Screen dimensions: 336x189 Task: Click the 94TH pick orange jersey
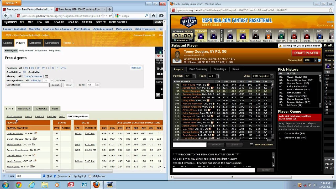click(268, 36)
